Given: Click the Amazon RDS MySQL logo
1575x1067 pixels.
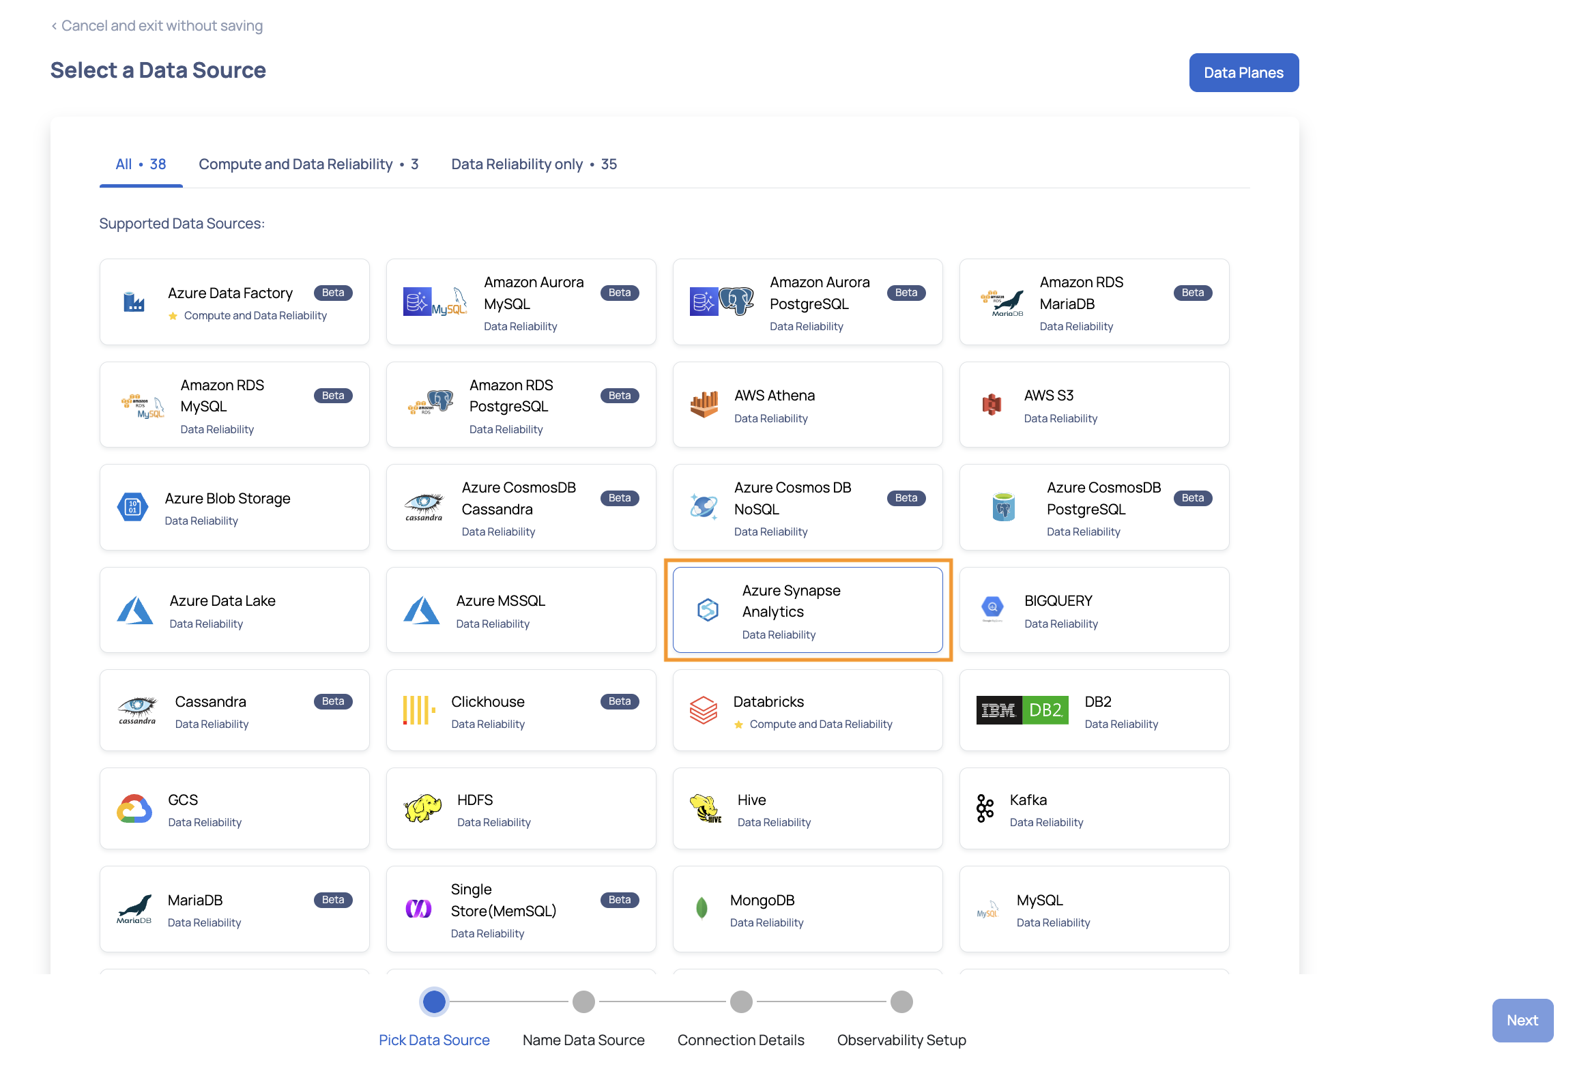Looking at the screenshot, I should click(x=143, y=405).
